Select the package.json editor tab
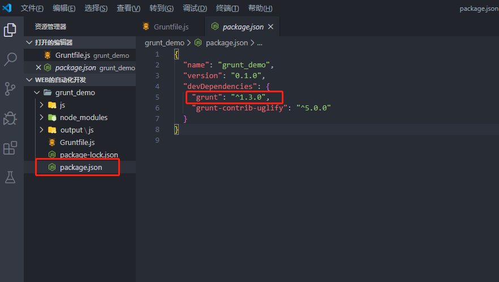This screenshot has height=282, width=499. (242, 27)
